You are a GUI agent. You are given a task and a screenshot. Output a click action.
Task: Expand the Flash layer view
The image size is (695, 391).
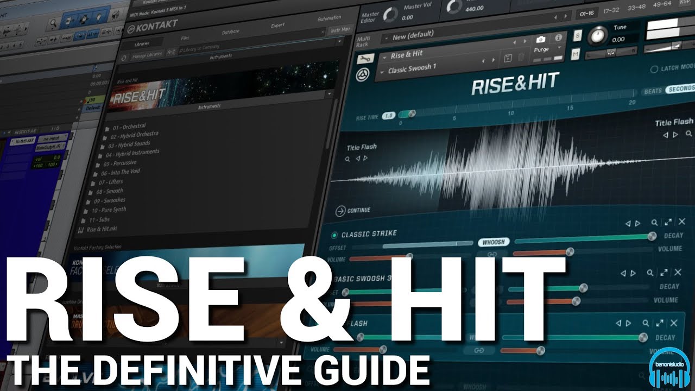(x=660, y=323)
